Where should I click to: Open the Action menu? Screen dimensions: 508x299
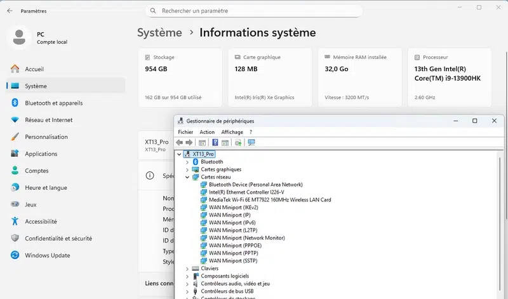(x=207, y=132)
